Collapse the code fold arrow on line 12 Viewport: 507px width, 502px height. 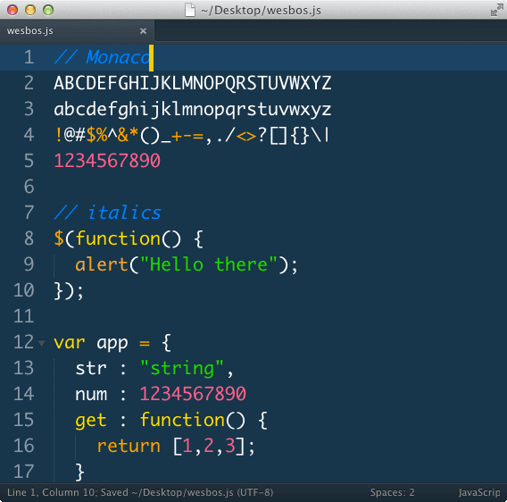tap(41, 342)
